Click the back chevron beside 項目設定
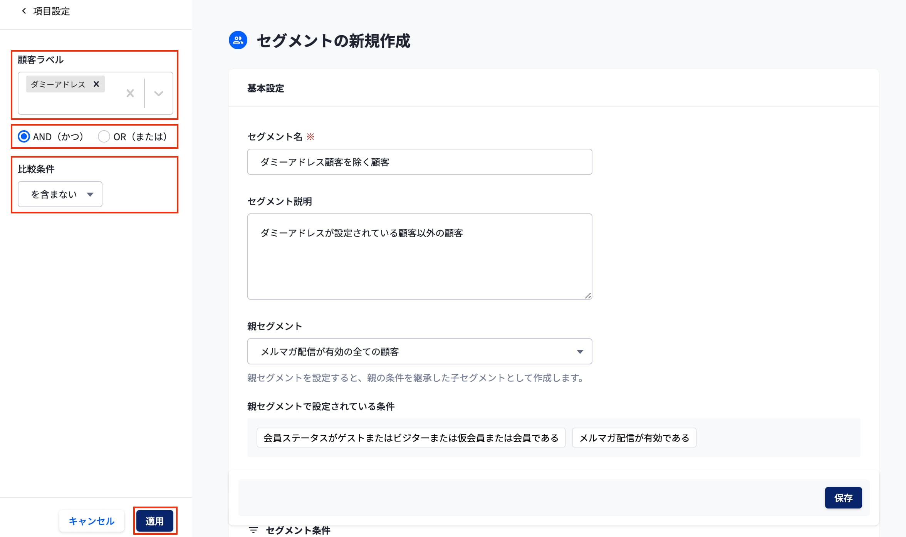Image resolution: width=906 pixels, height=537 pixels. (x=24, y=11)
